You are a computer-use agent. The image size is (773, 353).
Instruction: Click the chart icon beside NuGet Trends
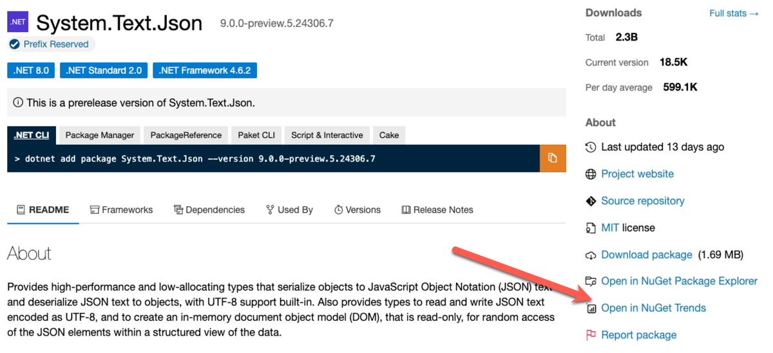[591, 309]
